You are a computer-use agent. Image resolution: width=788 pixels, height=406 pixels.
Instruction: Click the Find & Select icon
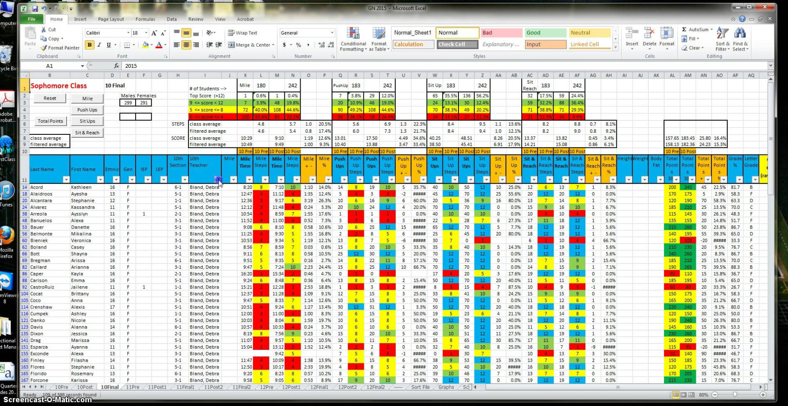click(740, 40)
